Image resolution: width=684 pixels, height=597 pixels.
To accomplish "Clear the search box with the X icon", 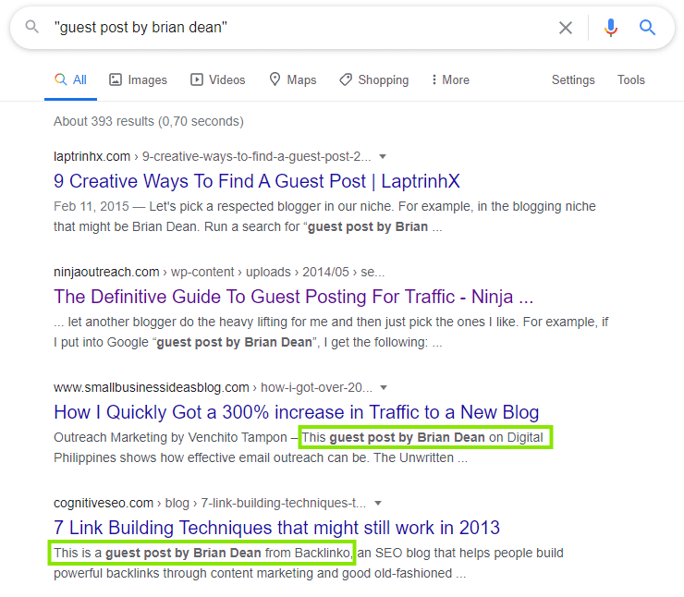I will click(x=566, y=28).
